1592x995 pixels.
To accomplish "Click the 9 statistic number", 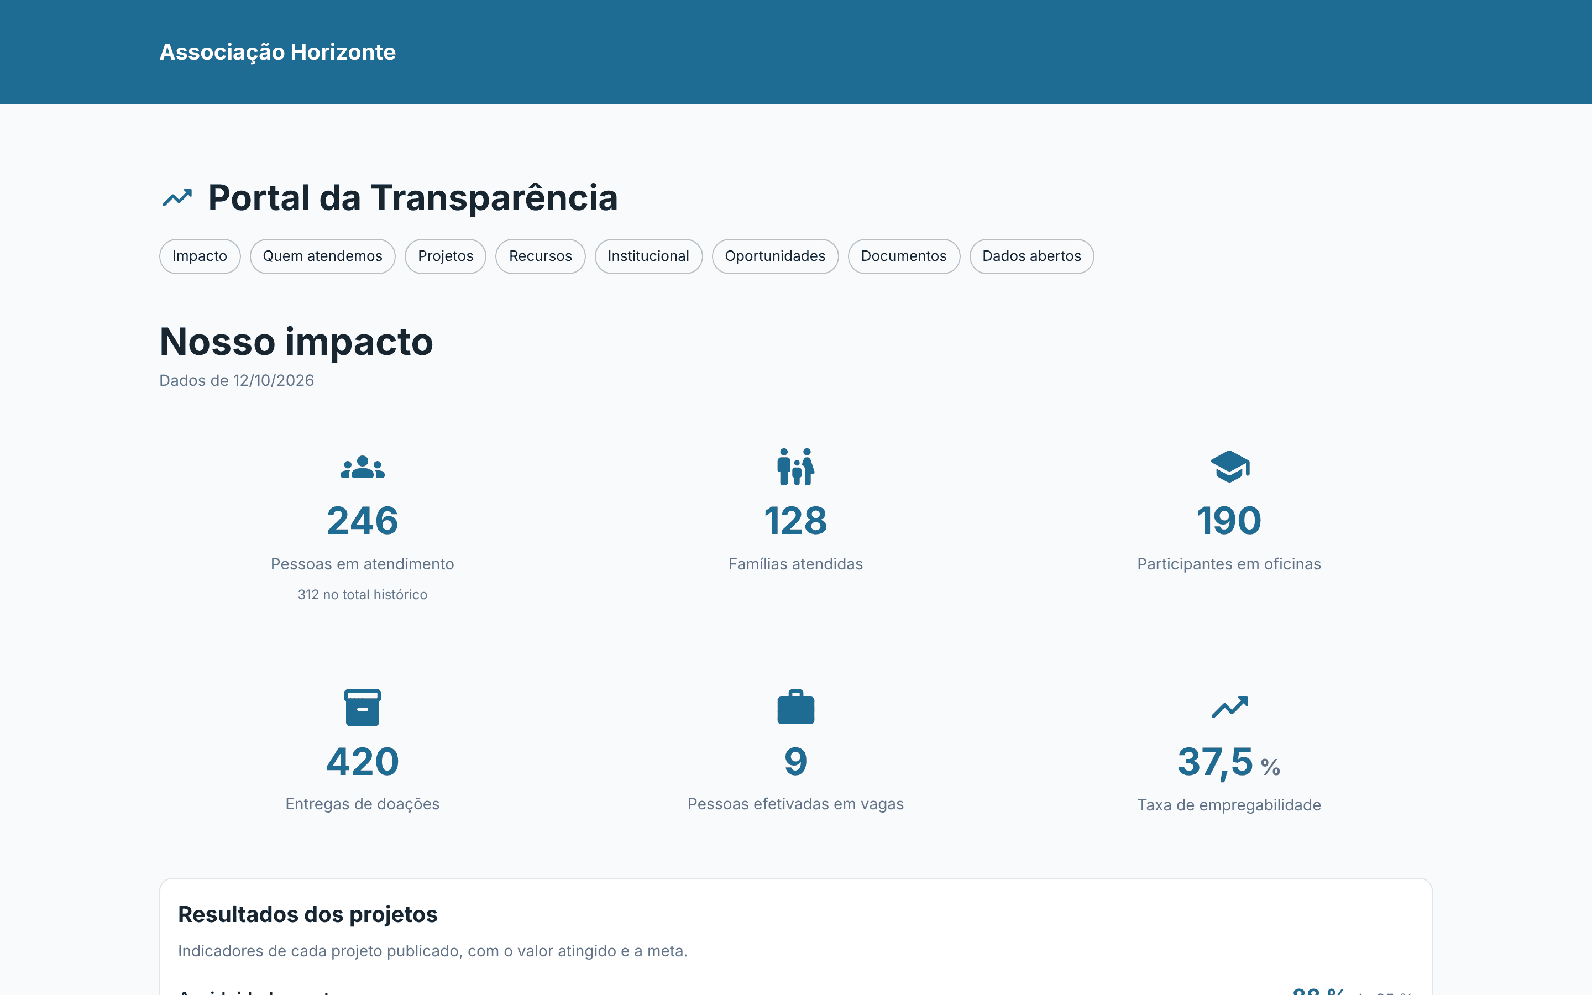I will coord(795,761).
